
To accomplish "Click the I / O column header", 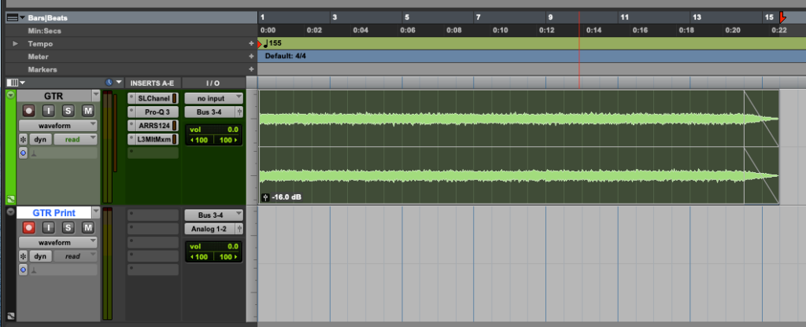I will 213,83.
